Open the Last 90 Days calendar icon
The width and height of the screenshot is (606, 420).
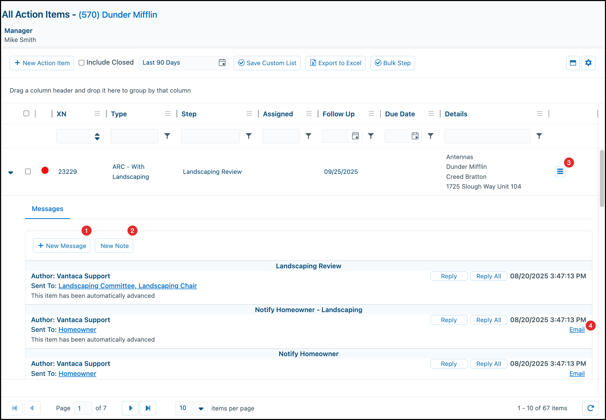pyautogui.click(x=222, y=63)
